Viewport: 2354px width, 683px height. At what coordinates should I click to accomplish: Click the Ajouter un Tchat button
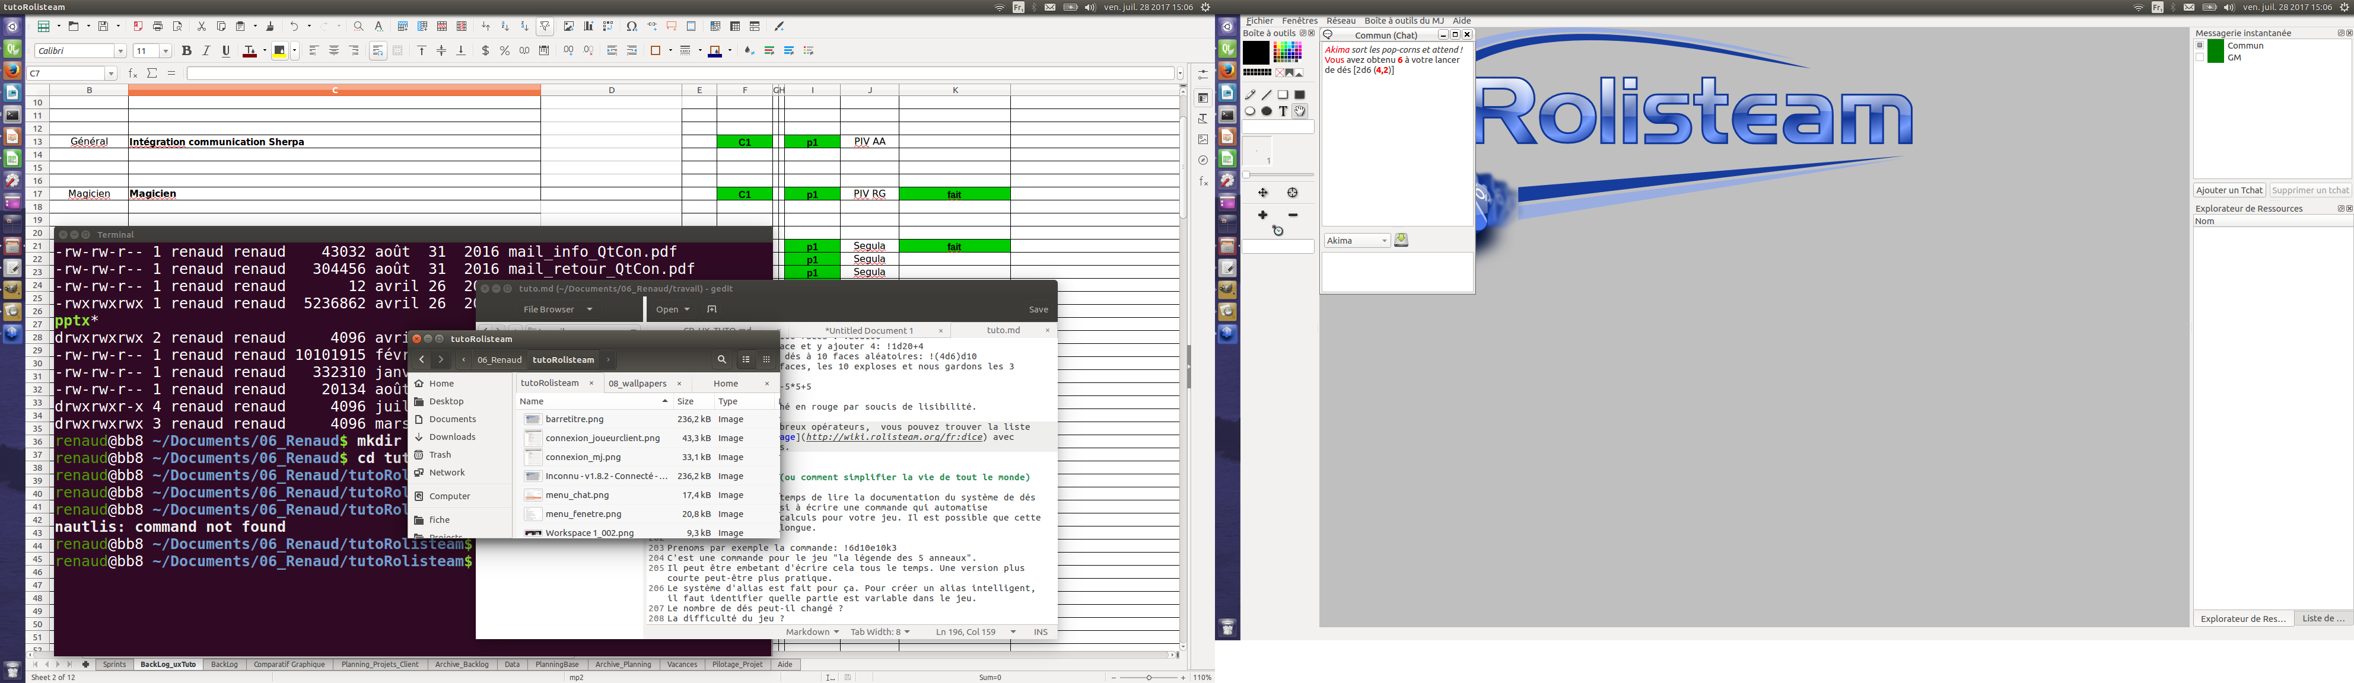tap(2229, 191)
